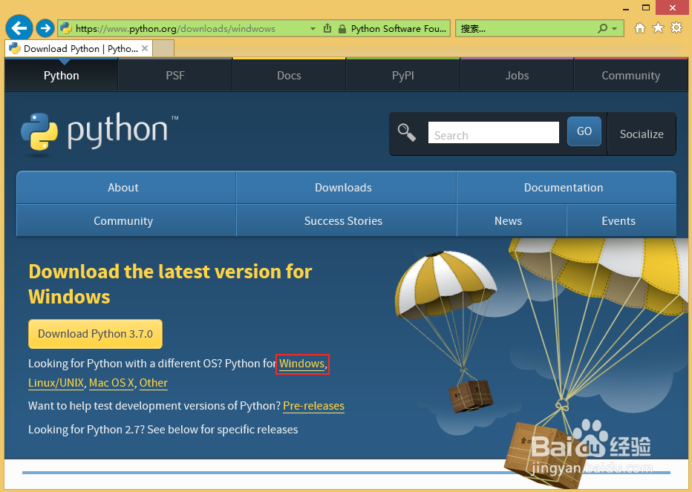Open Jobs in the top site bar
The image size is (692, 492).
[517, 76]
